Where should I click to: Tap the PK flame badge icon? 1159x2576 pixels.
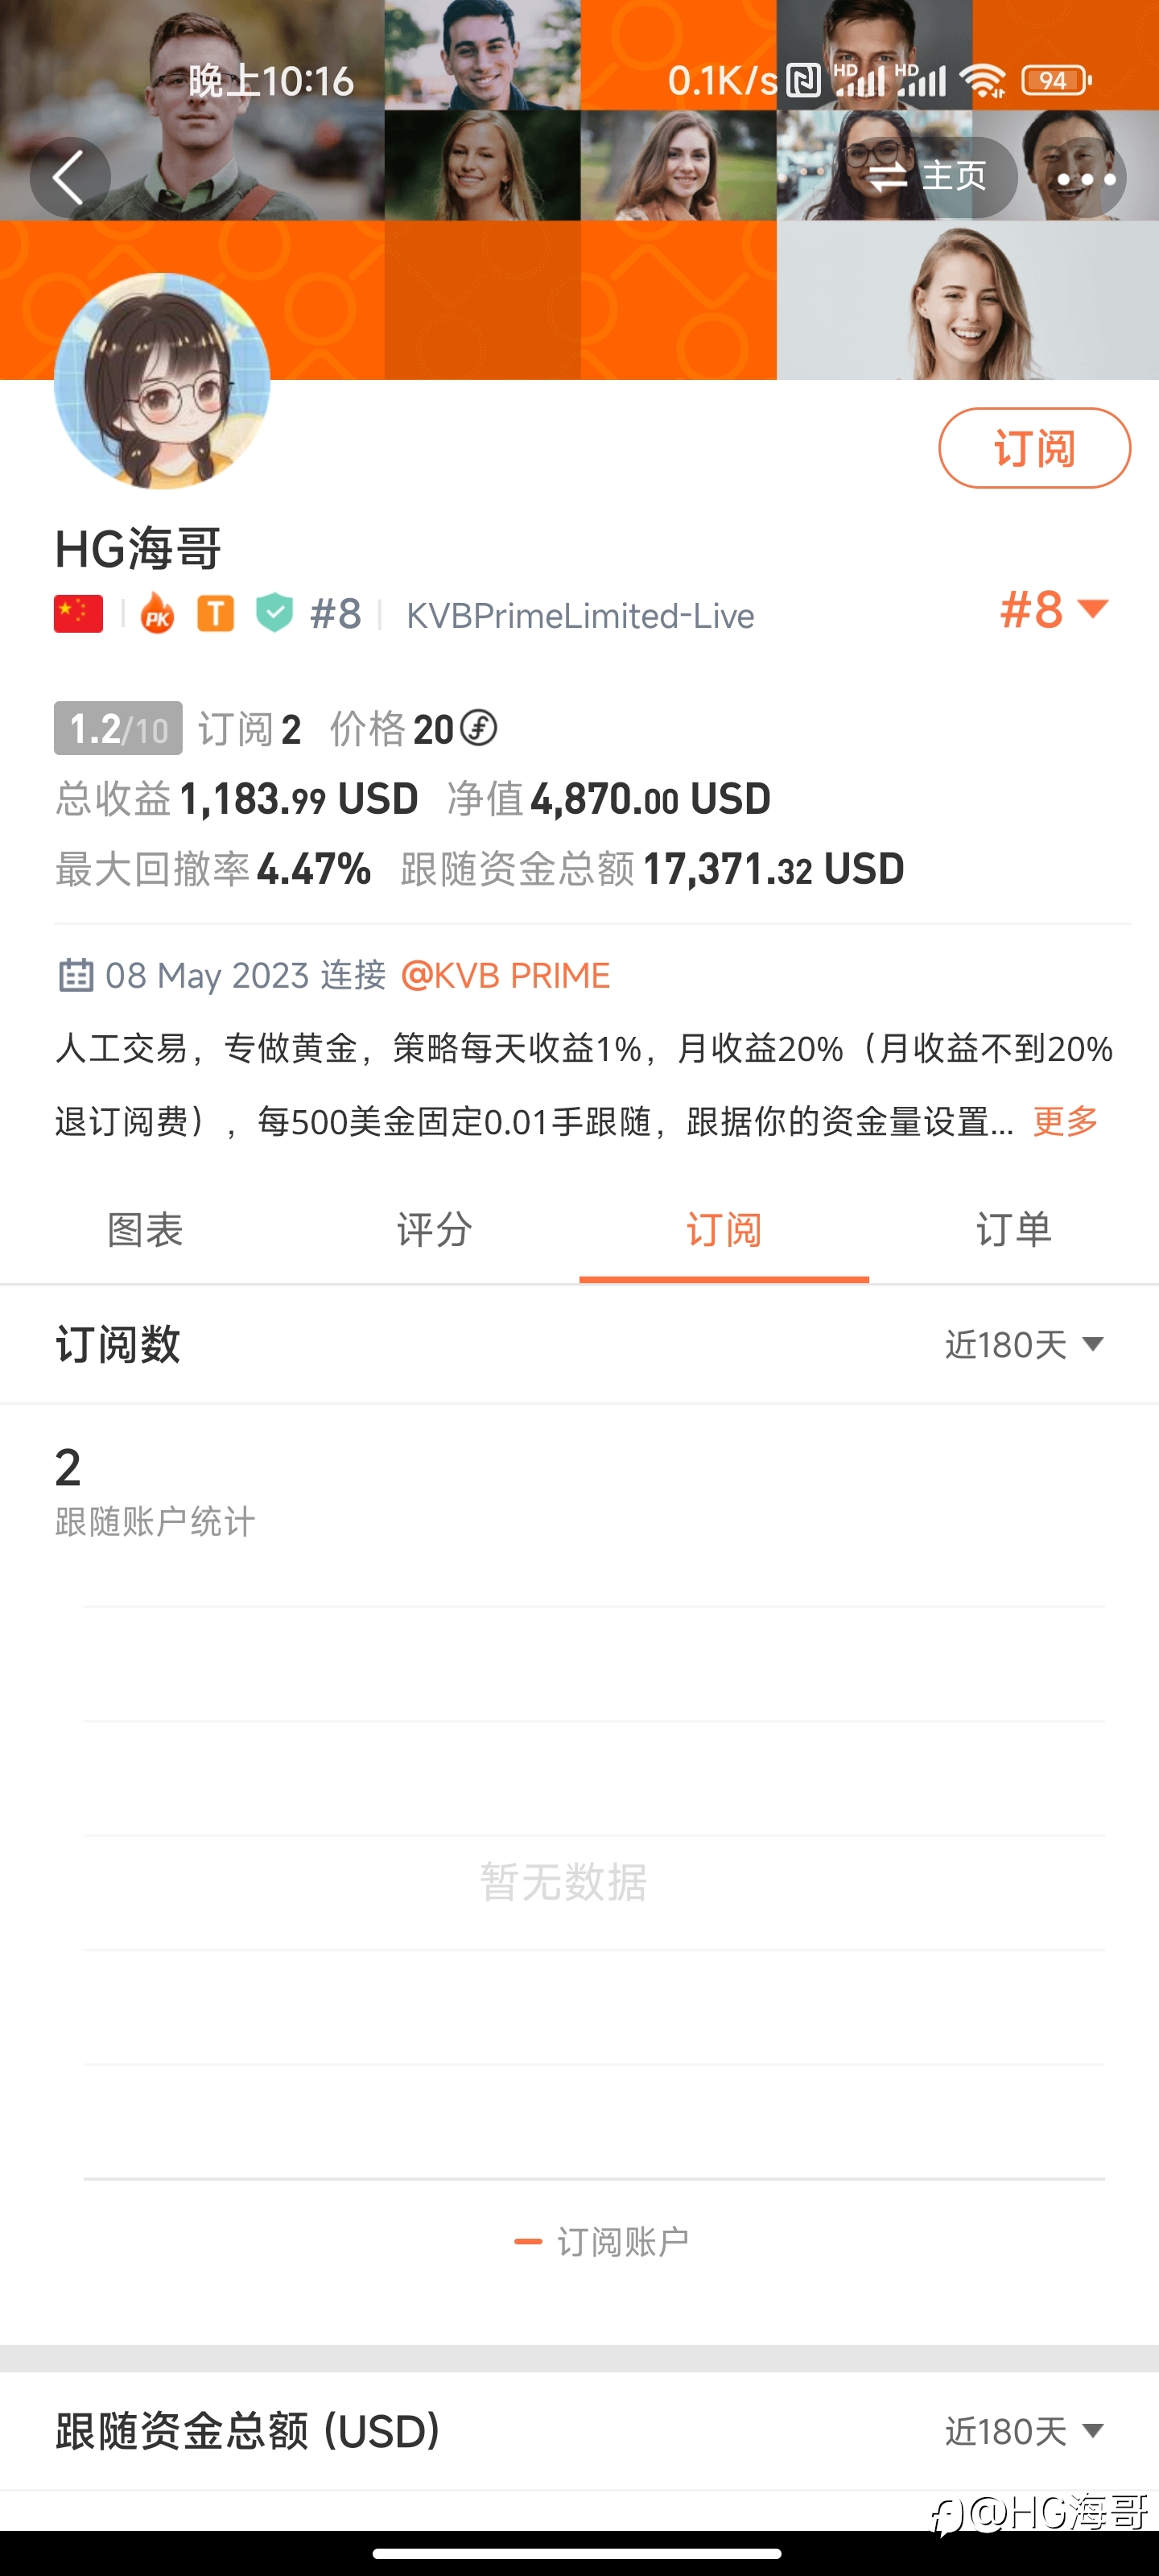(x=157, y=613)
